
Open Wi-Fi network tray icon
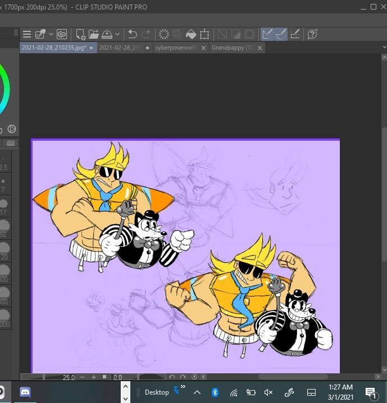pyautogui.click(x=234, y=393)
